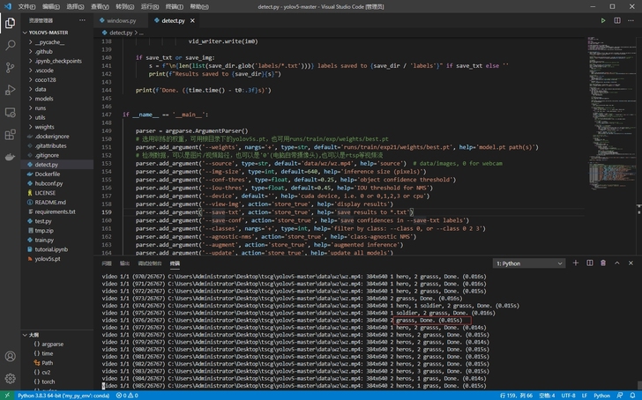Viewport: 642px width, 400px height.
Task: Switch to the Debug Console tab
Action: pyautogui.click(x=150, y=263)
